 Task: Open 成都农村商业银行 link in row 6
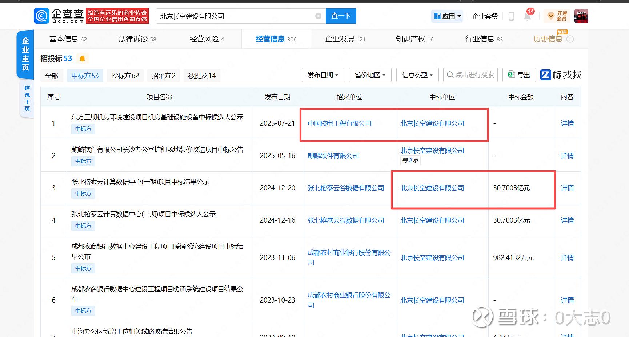pyautogui.click(x=349, y=300)
